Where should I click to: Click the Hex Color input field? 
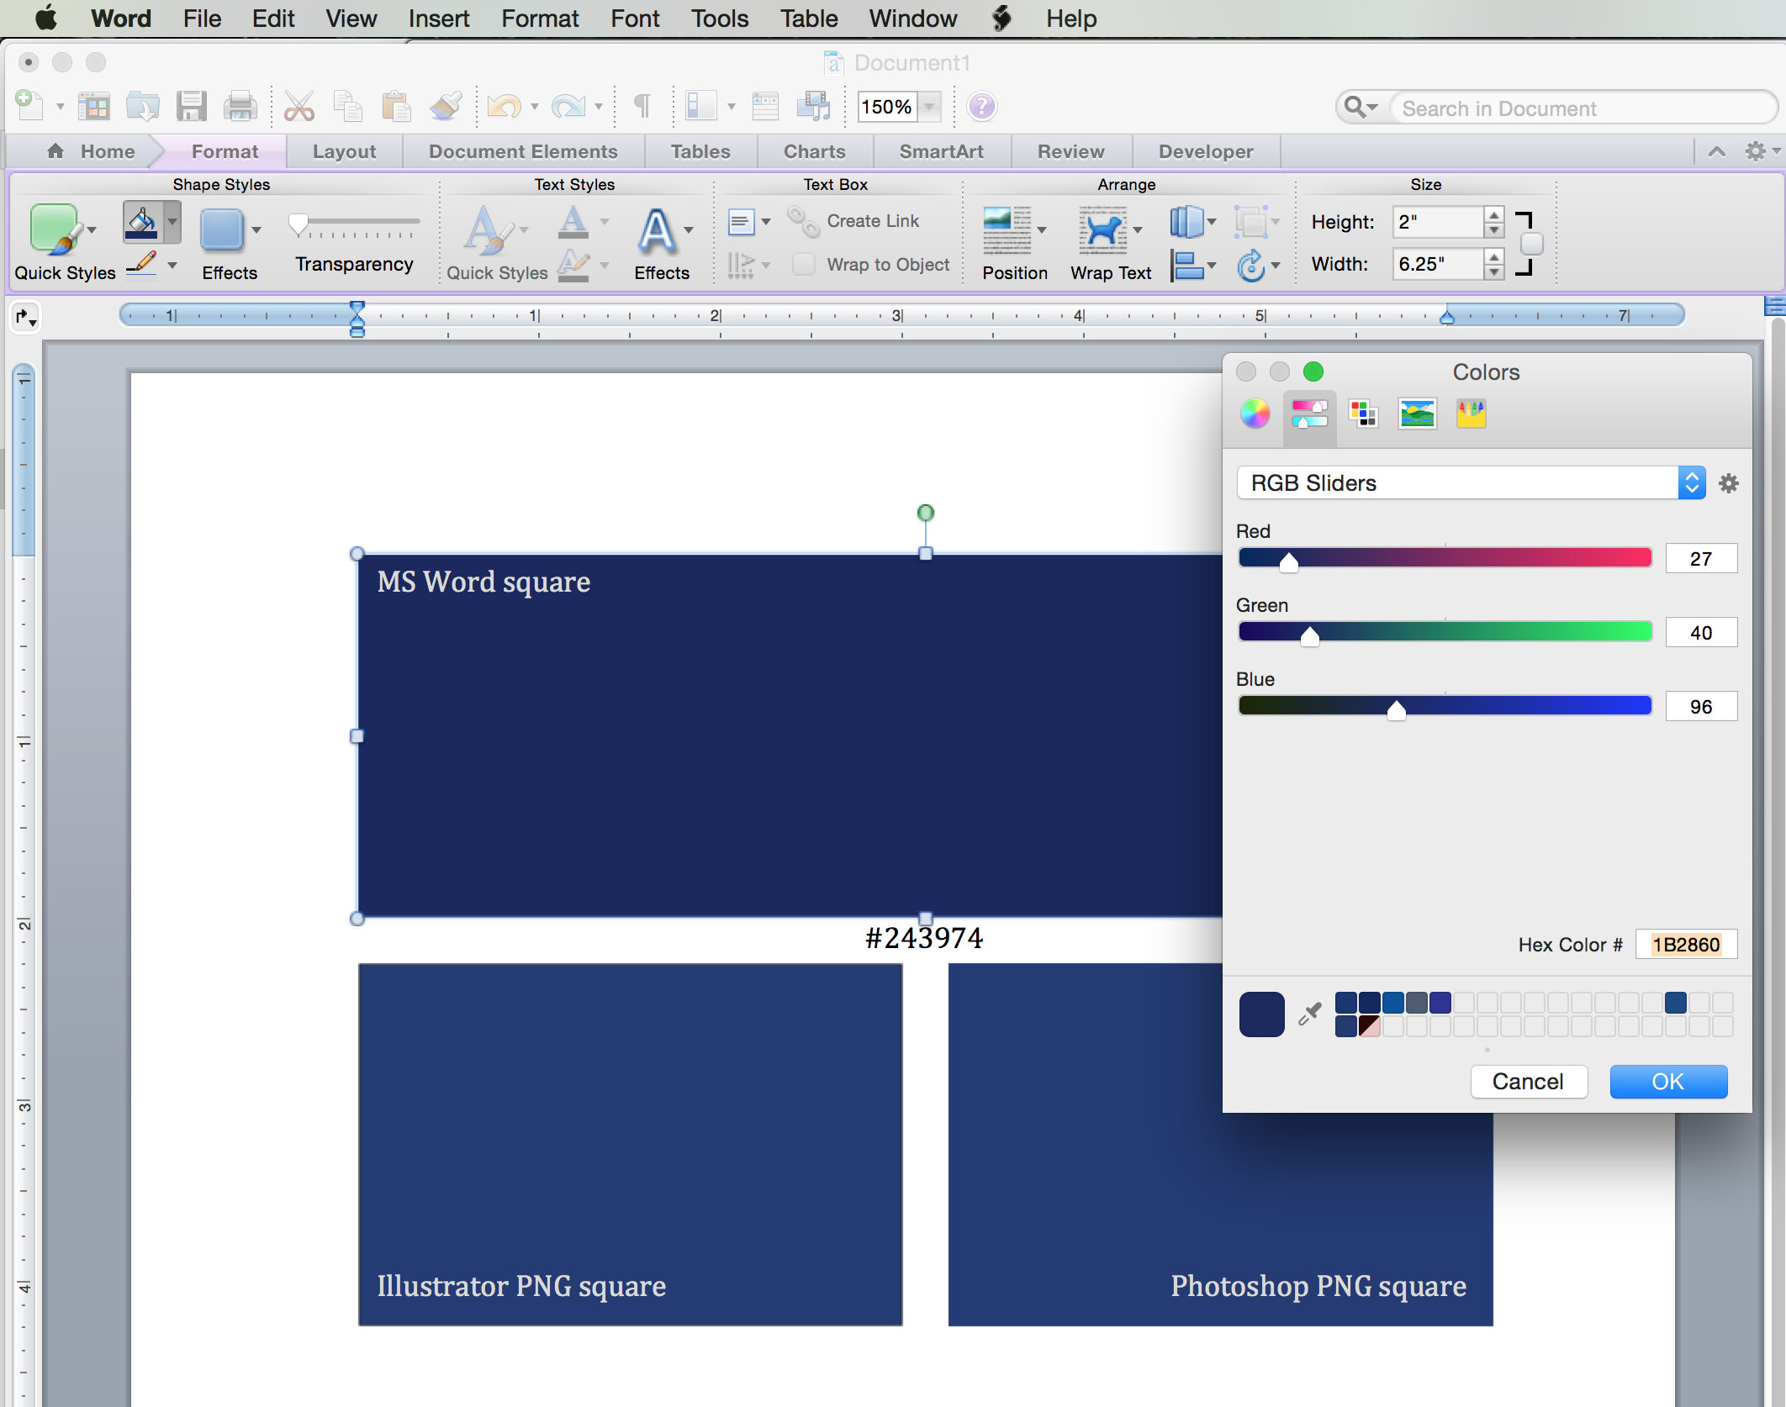(x=1680, y=943)
